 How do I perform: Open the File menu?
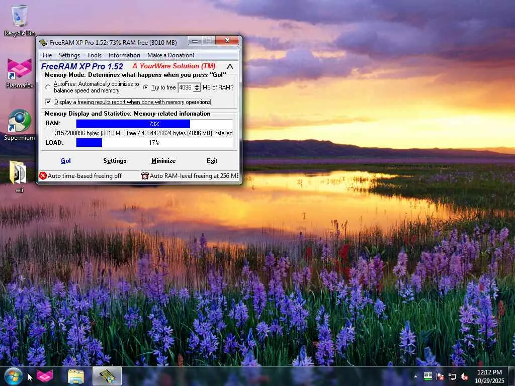47,55
